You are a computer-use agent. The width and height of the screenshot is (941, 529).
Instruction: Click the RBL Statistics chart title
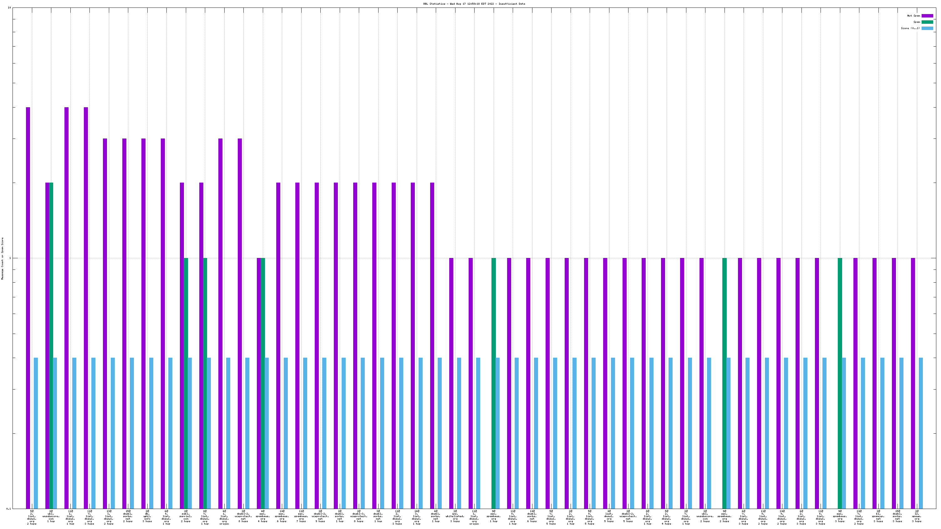tap(474, 4)
